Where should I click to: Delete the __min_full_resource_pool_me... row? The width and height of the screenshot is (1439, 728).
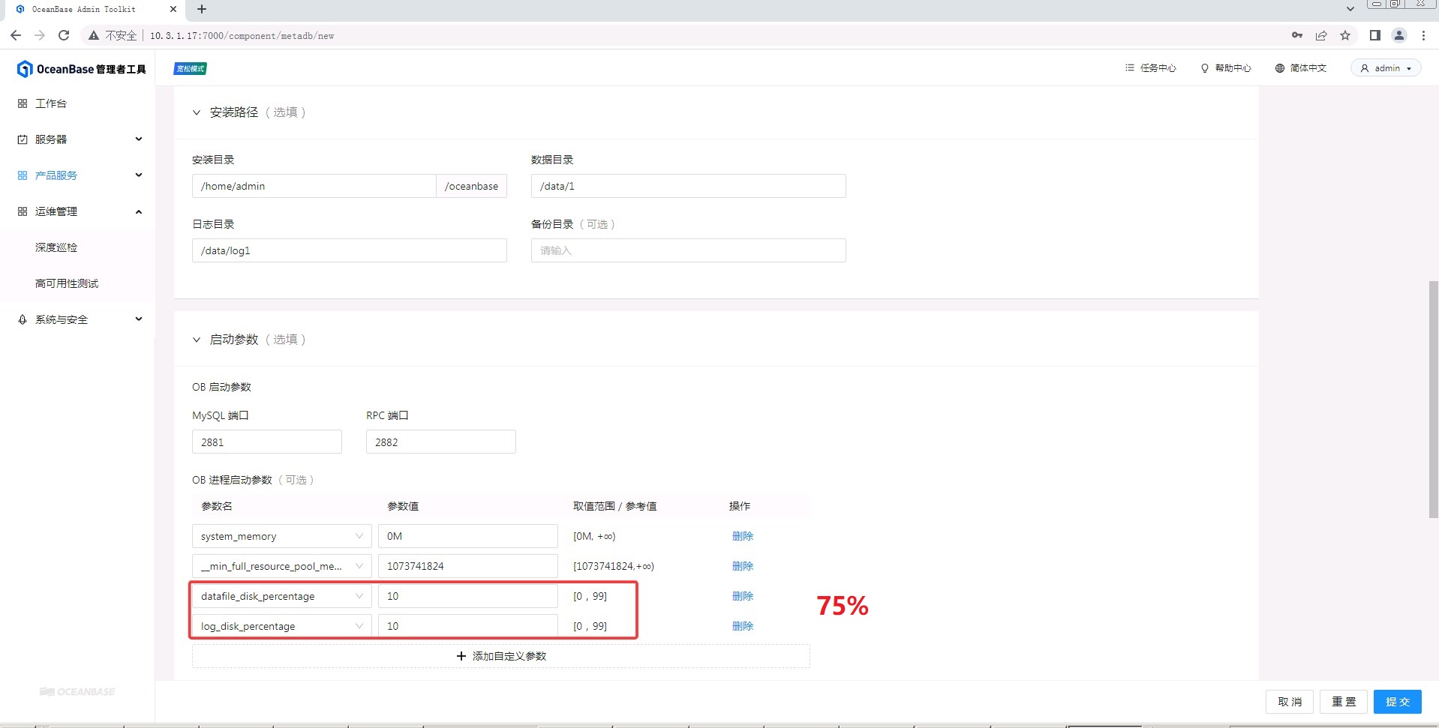[743, 566]
